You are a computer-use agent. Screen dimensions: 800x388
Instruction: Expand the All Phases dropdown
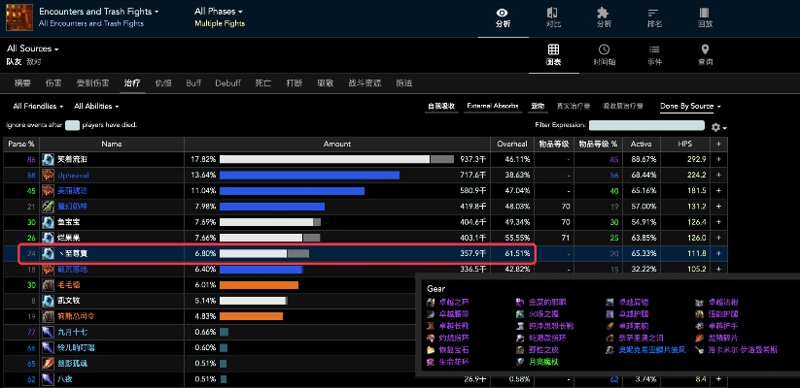219,12
